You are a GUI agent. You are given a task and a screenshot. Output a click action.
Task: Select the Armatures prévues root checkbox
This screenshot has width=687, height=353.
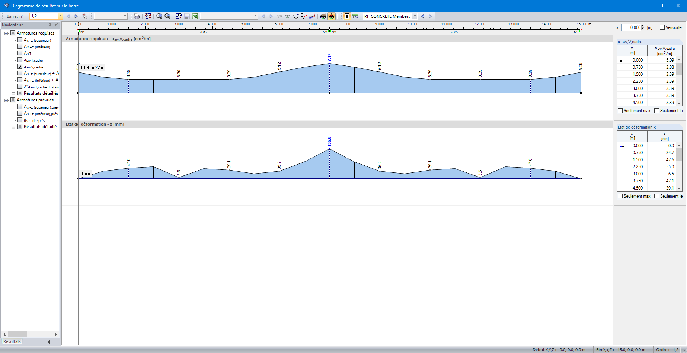tap(13, 100)
